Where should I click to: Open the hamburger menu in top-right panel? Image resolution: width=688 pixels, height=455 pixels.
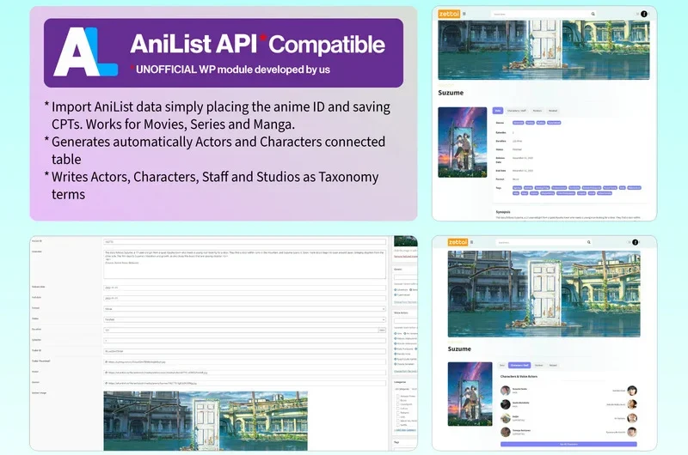pyautogui.click(x=464, y=14)
